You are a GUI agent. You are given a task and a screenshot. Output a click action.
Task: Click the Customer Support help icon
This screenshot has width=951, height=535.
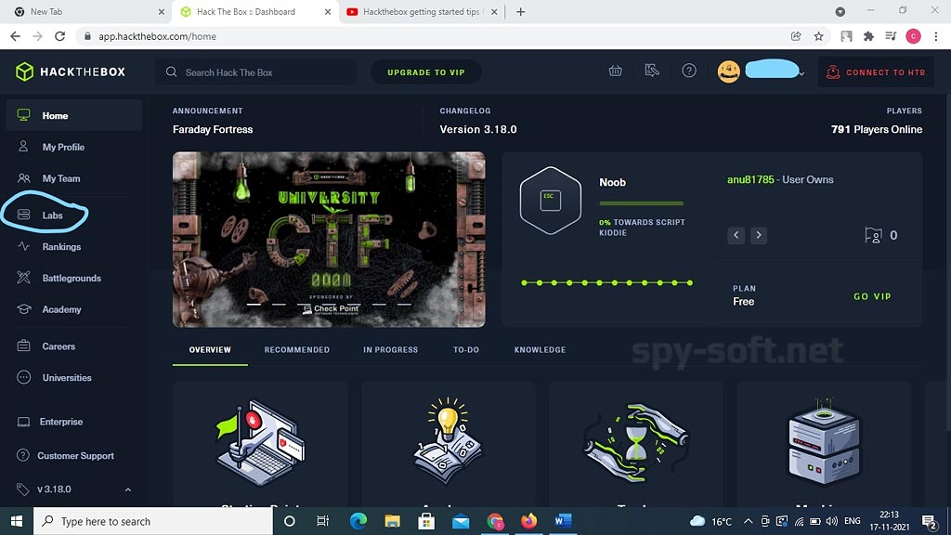[x=23, y=455]
